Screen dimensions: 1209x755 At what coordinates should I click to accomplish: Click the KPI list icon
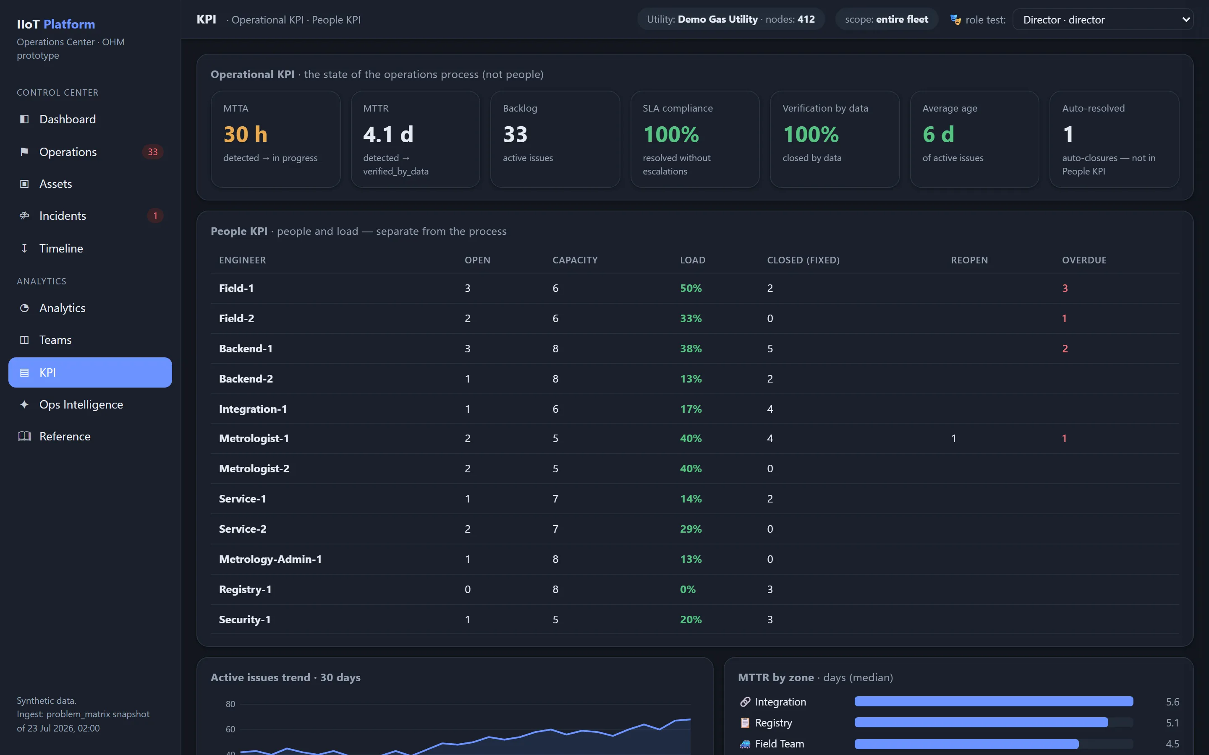click(x=24, y=372)
